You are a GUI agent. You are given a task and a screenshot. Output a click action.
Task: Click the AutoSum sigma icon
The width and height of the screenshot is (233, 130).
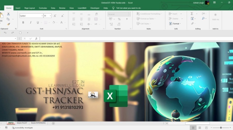[192, 14]
